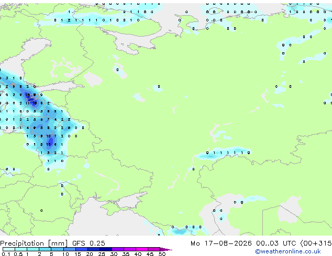332x256 pixels.
Task: Click the legend scale label '50'
Action: pos(162,254)
